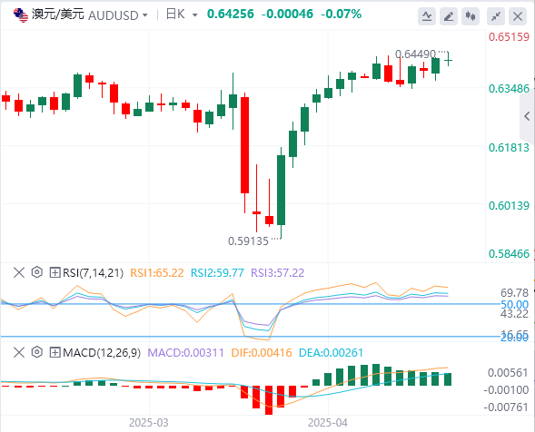535x432 pixels.
Task: Switch the chart type with the candlestick icon
Action: (471, 16)
